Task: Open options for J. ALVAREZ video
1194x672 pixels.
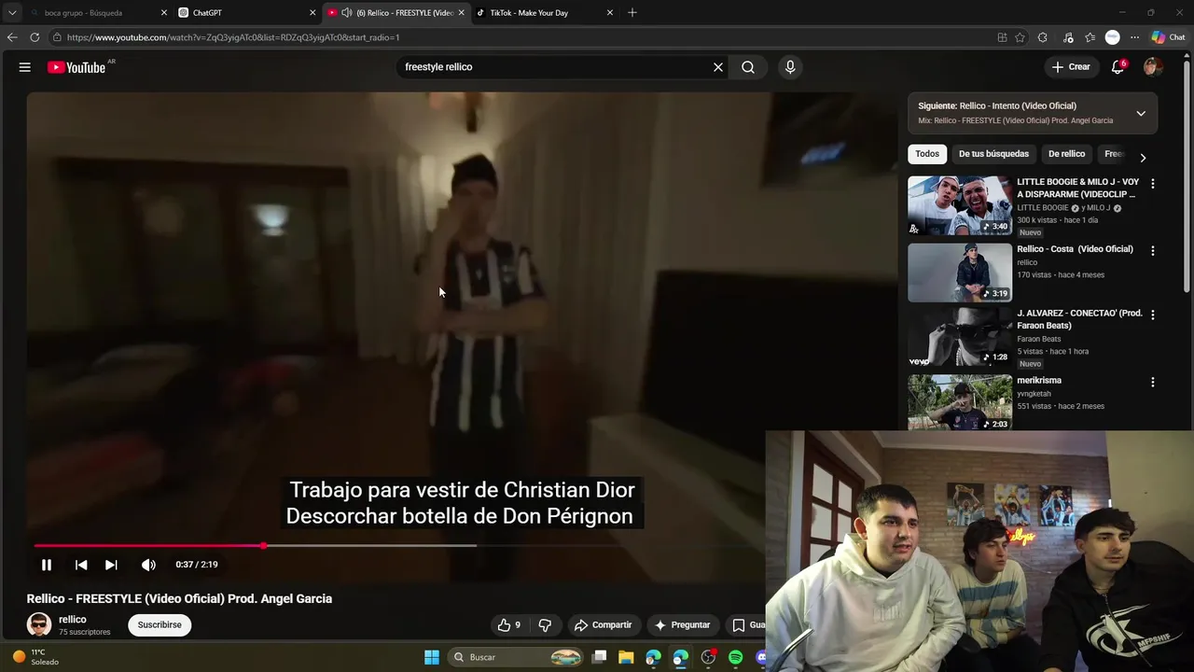Action: (x=1153, y=315)
